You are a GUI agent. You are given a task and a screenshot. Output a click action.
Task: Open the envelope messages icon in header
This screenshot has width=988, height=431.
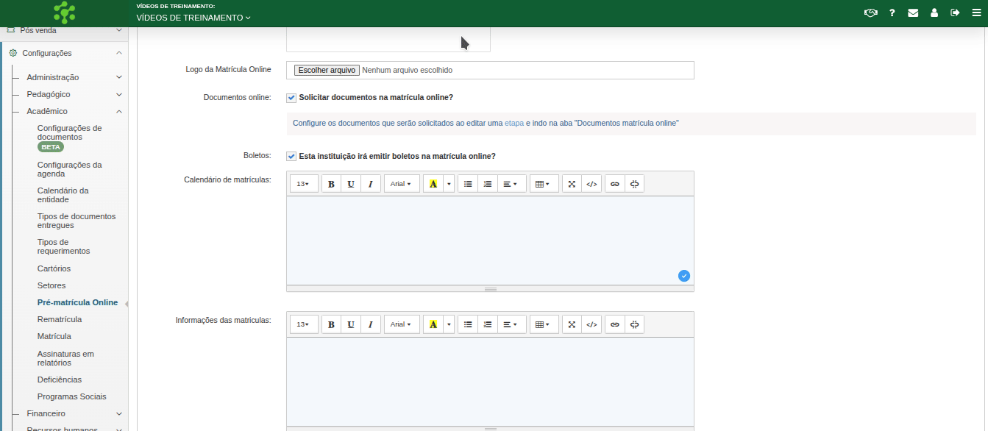click(913, 13)
